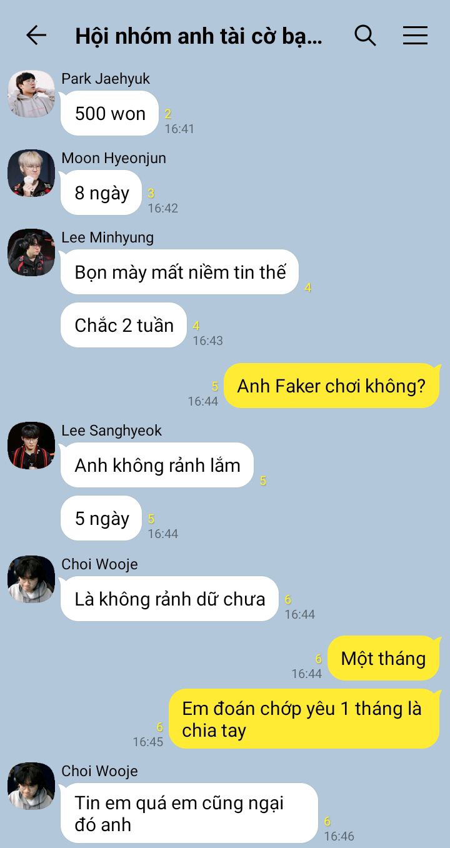Go back using the arrow icon
The image size is (450, 848).
point(36,36)
